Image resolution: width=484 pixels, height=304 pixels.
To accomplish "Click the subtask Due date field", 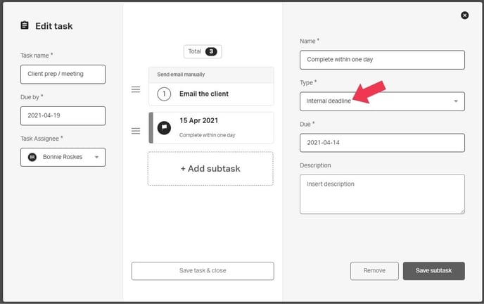I will coord(382,143).
